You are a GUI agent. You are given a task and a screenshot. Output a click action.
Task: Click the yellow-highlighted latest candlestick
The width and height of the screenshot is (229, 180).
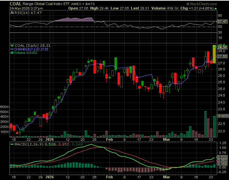pos(214,54)
